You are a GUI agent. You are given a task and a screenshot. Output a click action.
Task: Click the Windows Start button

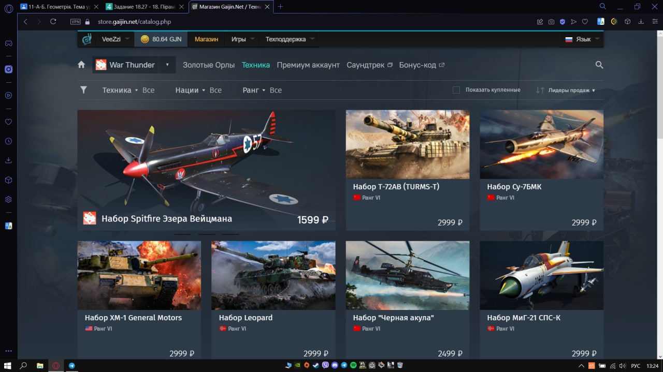click(x=8, y=365)
